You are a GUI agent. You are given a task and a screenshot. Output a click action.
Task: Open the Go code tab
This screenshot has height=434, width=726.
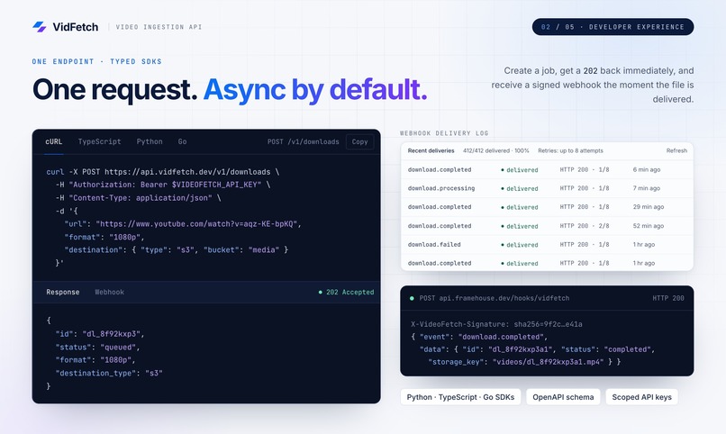[183, 141]
